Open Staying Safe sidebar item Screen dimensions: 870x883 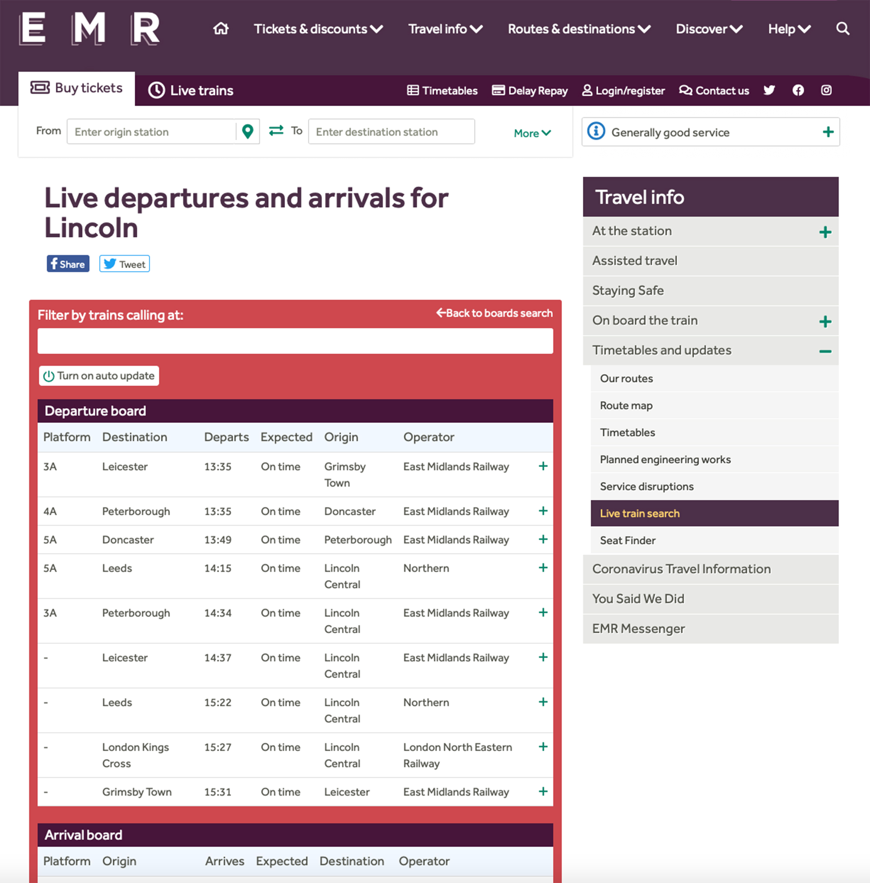[x=710, y=291]
